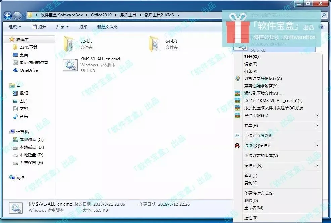This screenshot has height=223, width=331.
Task: Choose 删除(D) in the context menu
Action: tap(277, 201)
